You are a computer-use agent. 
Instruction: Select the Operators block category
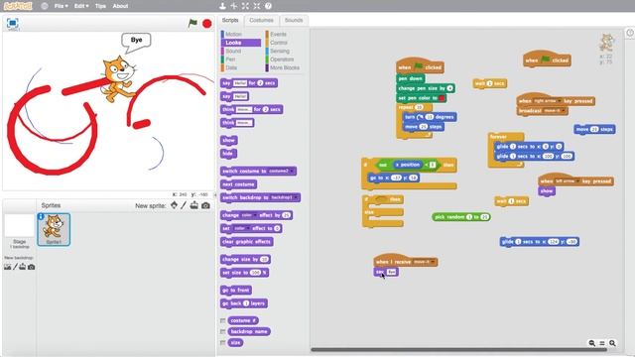click(282, 59)
